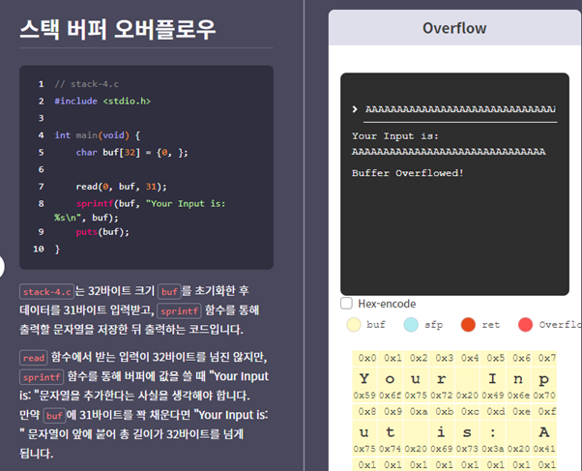Screen dimensions: 582x471
Task: Click the light blue sfp legend swatch
Action: click(x=411, y=325)
